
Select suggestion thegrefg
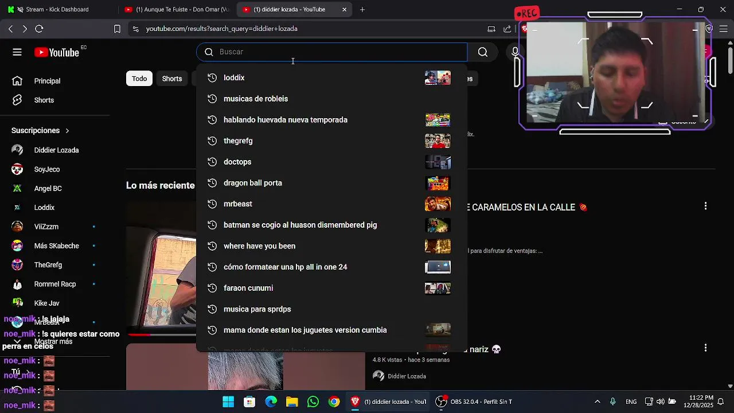coord(331,141)
